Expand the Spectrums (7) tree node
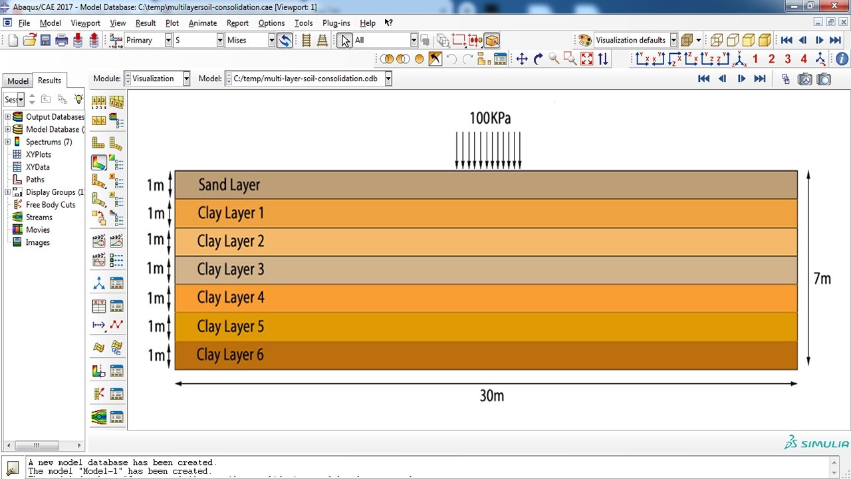Viewport: 851px width, 479px height. point(7,142)
